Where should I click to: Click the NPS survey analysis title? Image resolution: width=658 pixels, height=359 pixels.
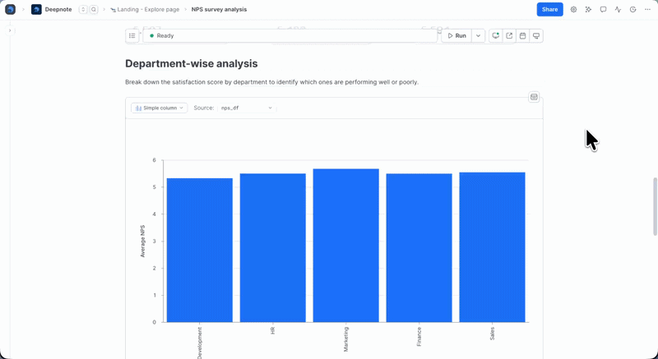click(219, 9)
